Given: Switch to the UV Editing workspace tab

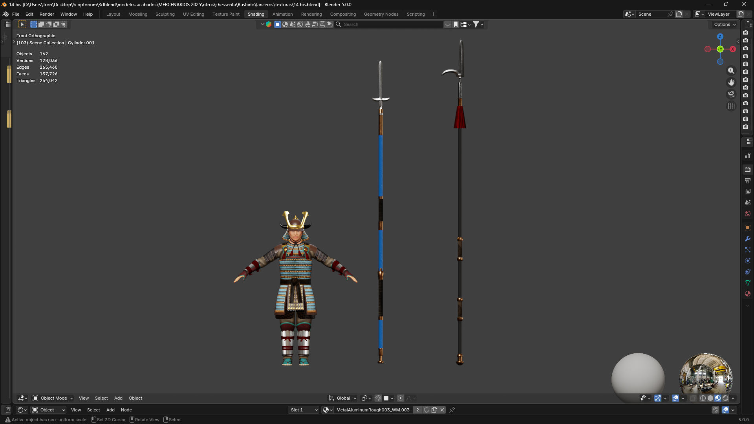Looking at the screenshot, I should coord(194,14).
